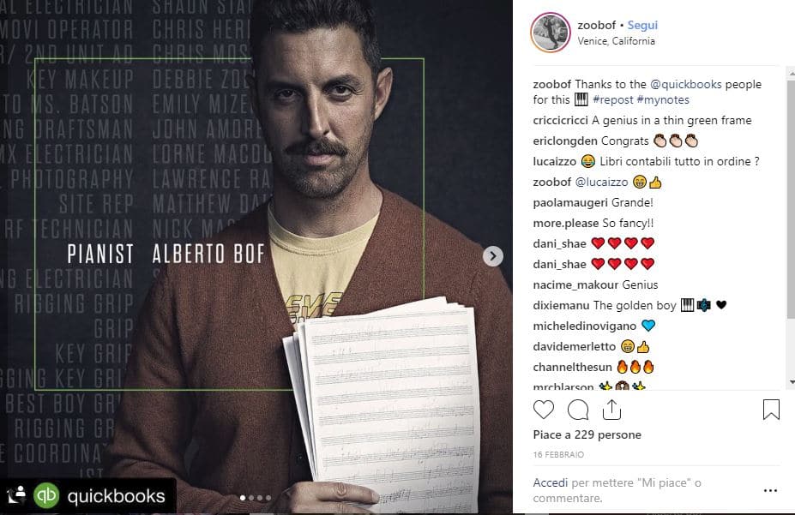
Task: View likes via Piace a 229 persone
Action: click(x=587, y=434)
